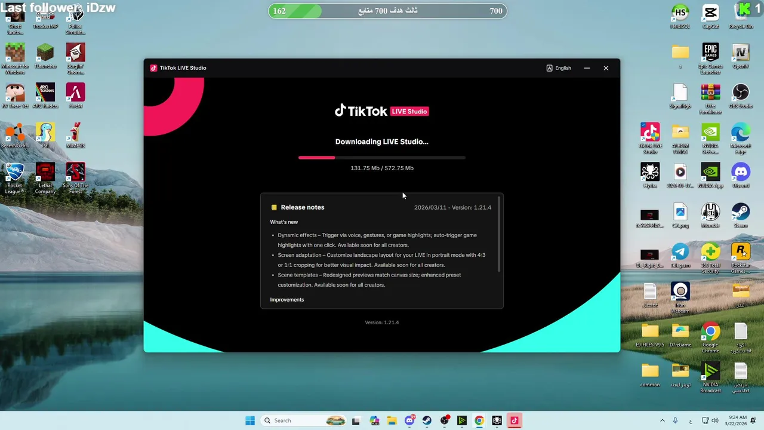Close the TikTok LIVE Studio window
The width and height of the screenshot is (764, 430).
click(x=606, y=68)
